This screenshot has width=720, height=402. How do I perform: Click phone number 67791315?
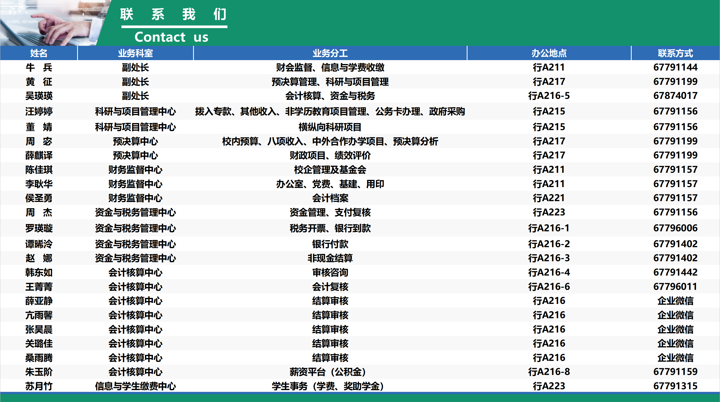[675, 386]
